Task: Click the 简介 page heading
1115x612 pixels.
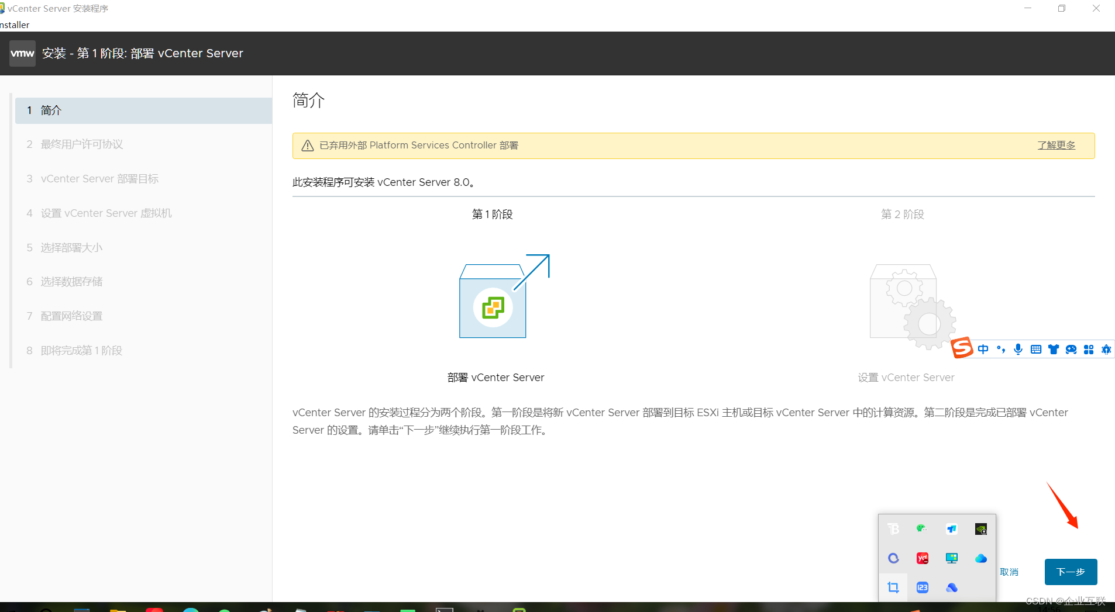Action: (x=308, y=101)
